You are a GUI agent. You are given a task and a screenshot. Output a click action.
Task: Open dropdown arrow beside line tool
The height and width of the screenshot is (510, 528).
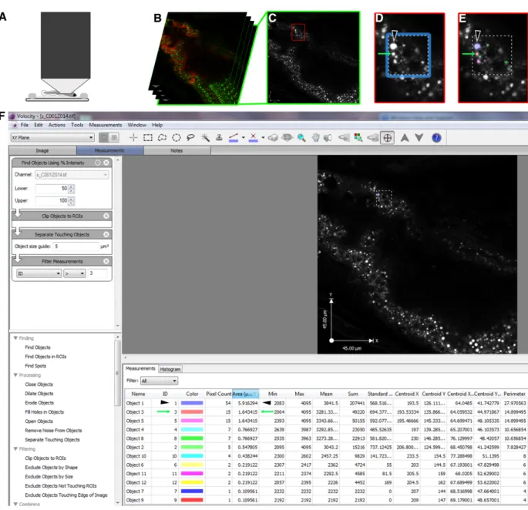[243, 138]
